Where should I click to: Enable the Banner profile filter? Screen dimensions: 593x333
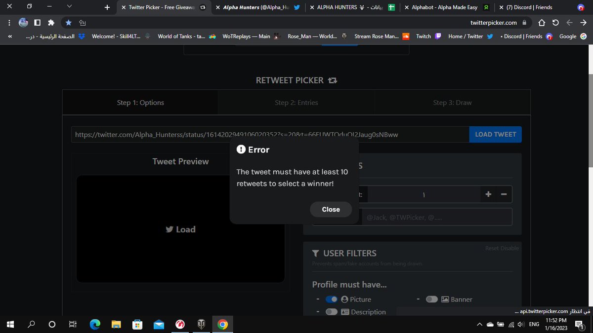click(432, 299)
